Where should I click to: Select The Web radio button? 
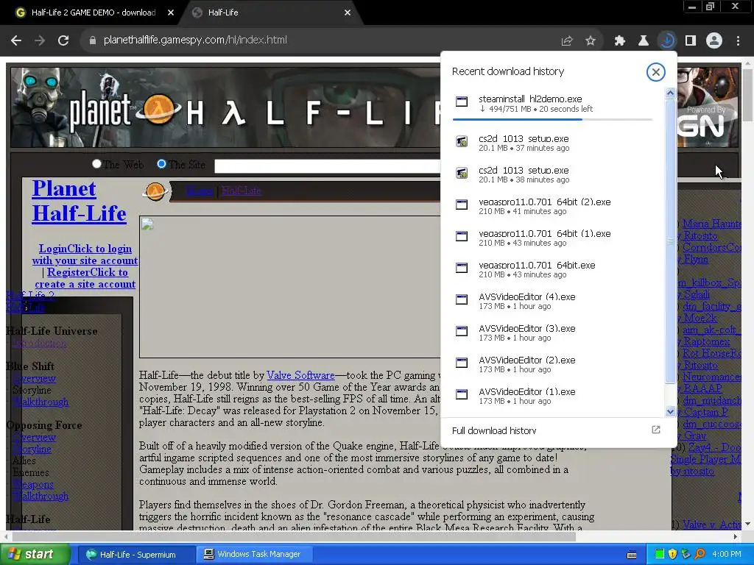[96, 164]
